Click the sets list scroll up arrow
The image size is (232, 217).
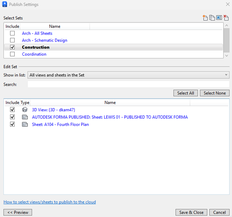[227, 26]
